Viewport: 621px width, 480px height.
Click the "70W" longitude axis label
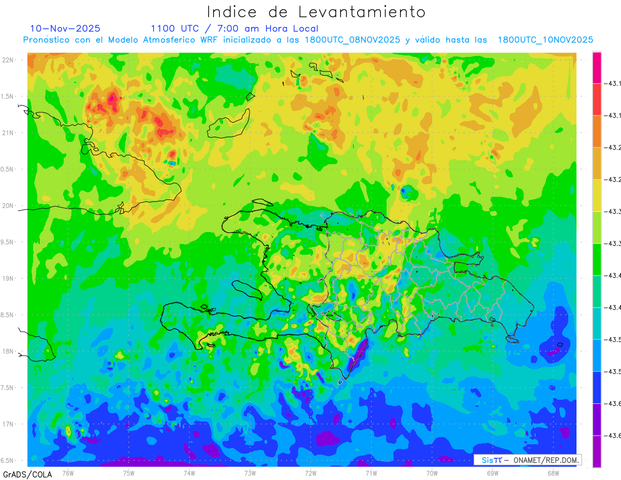432,473
